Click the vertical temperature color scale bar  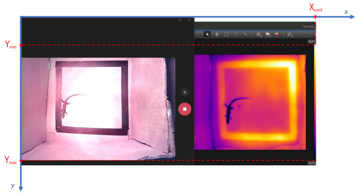pos(315,102)
